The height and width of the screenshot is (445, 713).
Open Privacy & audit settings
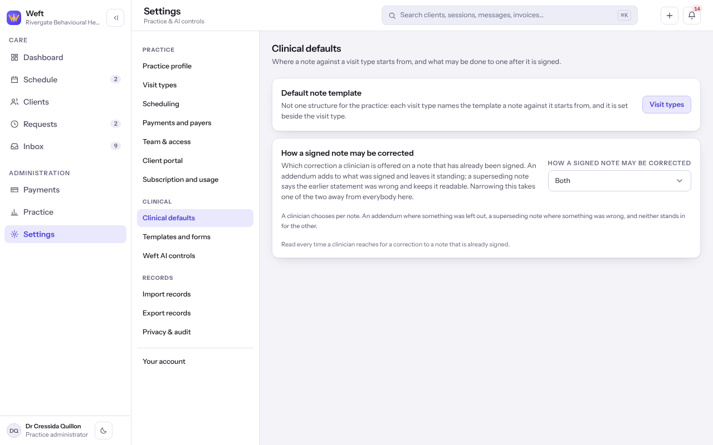(195, 332)
